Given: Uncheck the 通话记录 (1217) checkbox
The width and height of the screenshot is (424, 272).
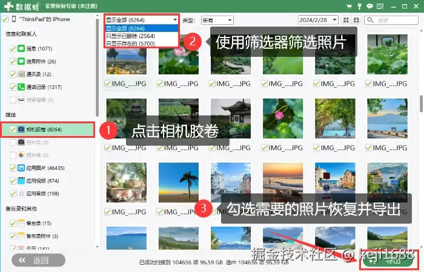Looking at the screenshot, I should [x=13, y=87].
